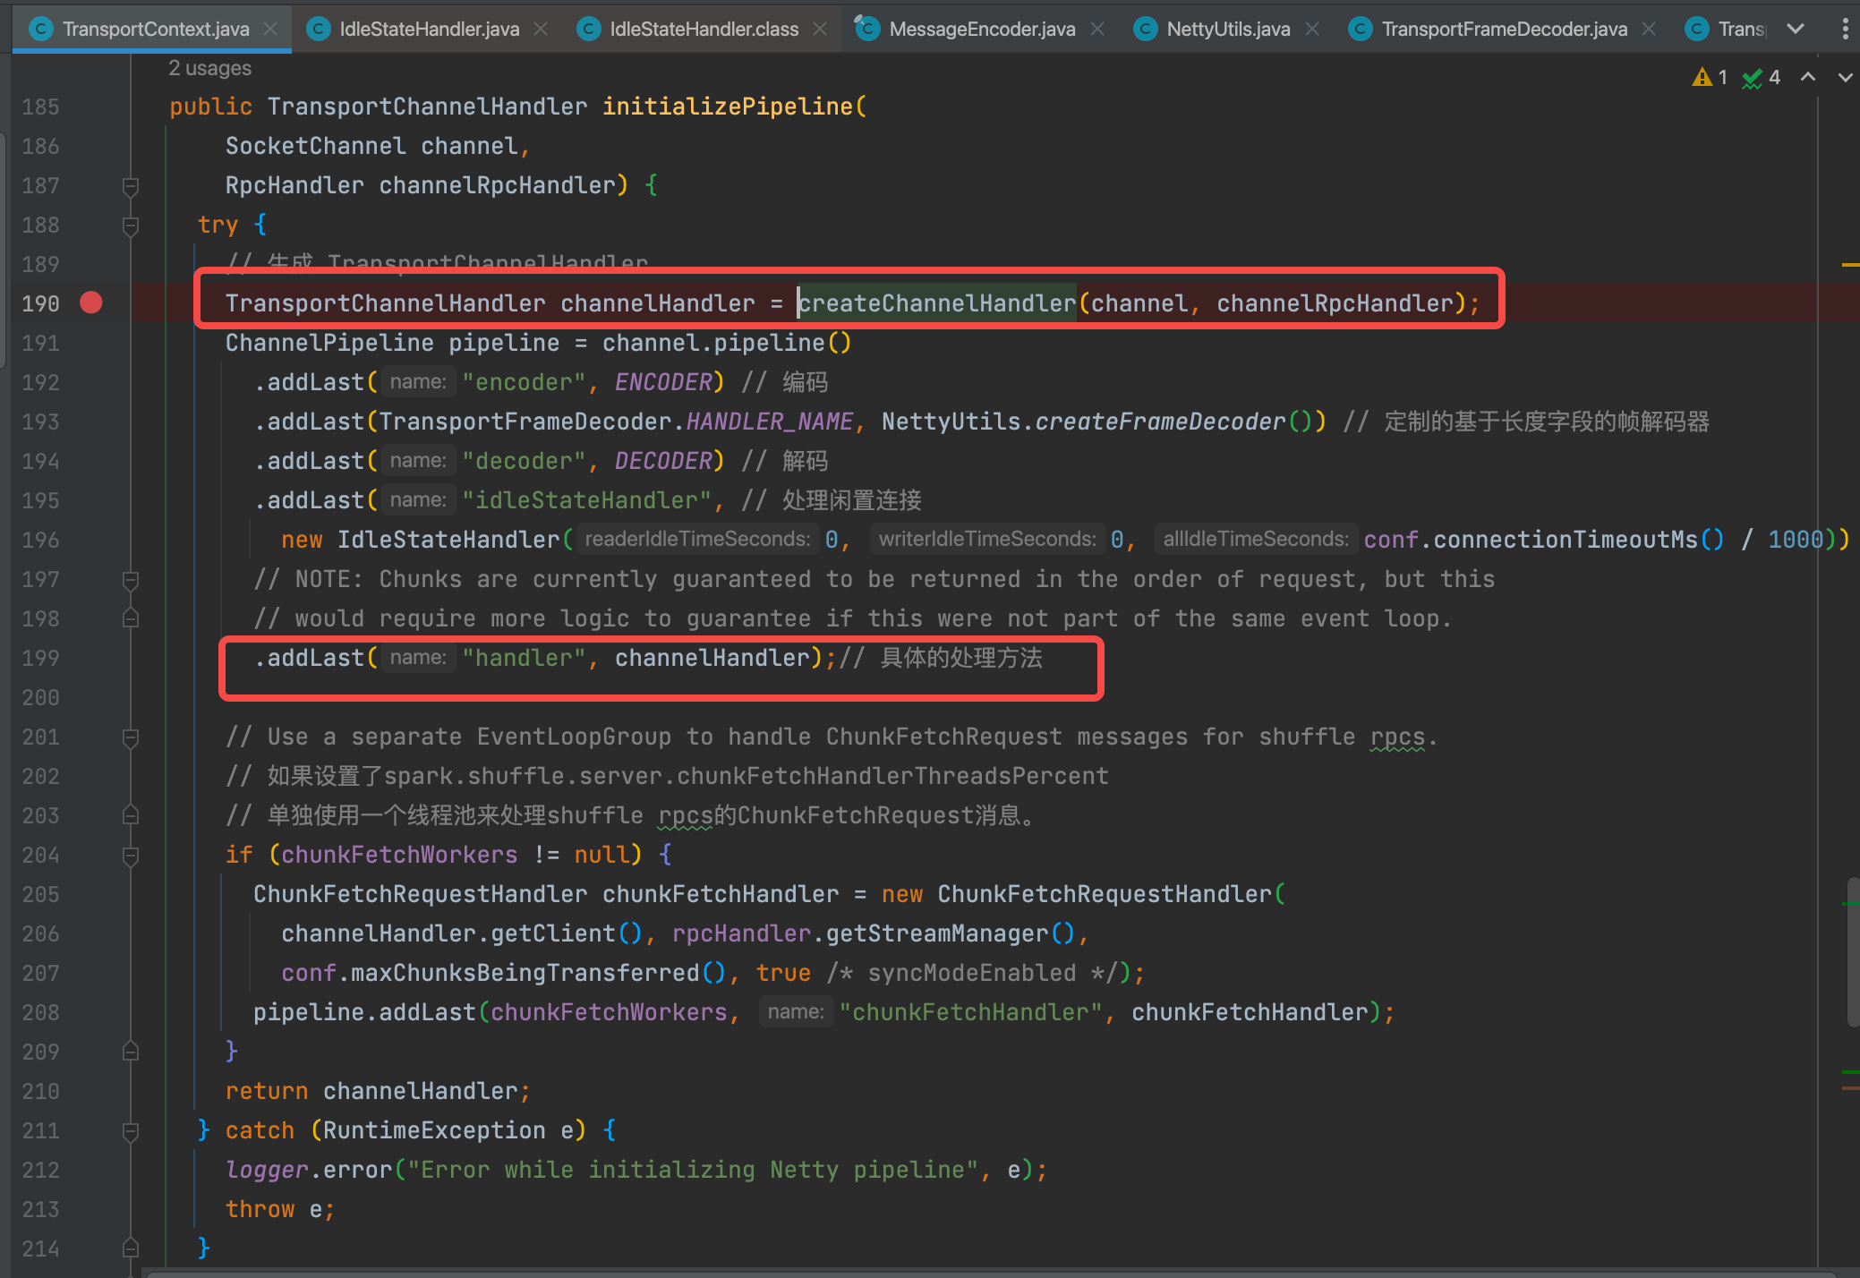Click the "chunkFetchHandler" string literal
The height and width of the screenshot is (1278, 1860).
(x=970, y=1012)
